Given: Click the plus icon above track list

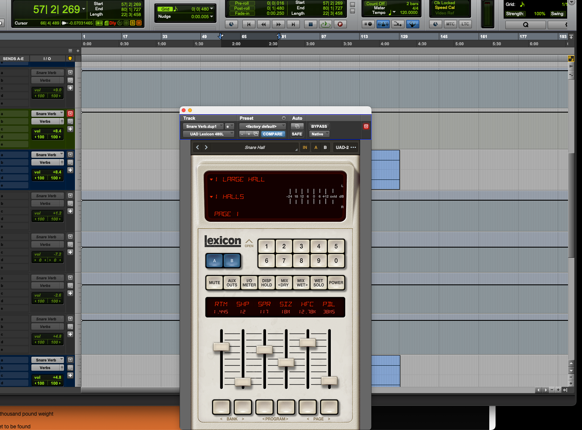Looking at the screenshot, I should coord(78,51).
